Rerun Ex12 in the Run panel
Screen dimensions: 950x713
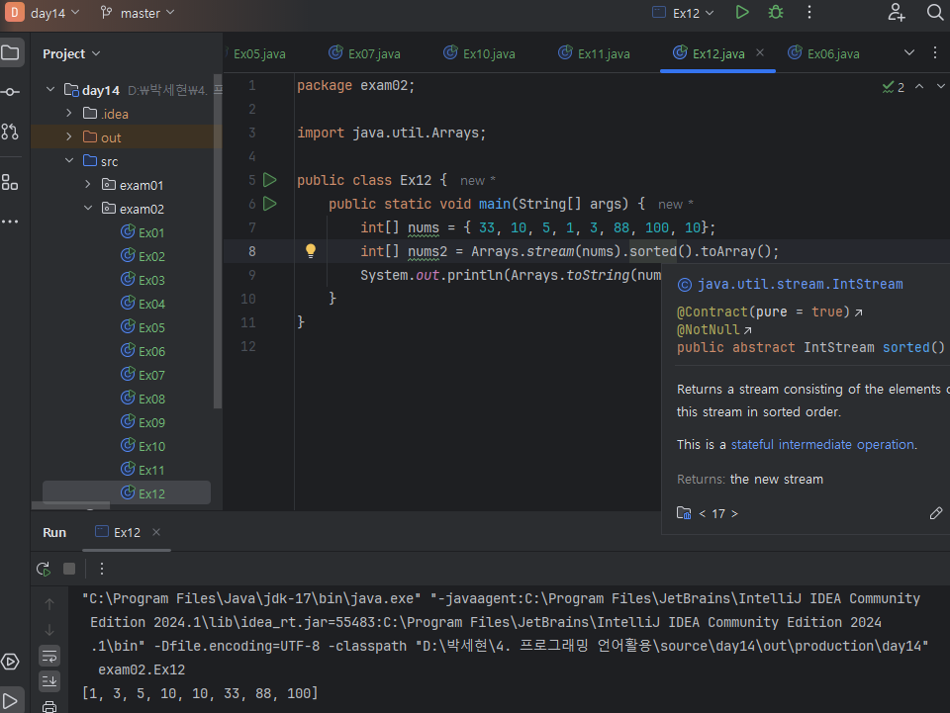[44, 569]
